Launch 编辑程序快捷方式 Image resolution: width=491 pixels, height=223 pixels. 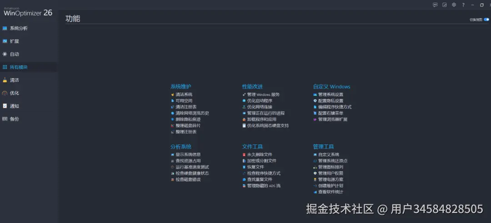point(335,107)
